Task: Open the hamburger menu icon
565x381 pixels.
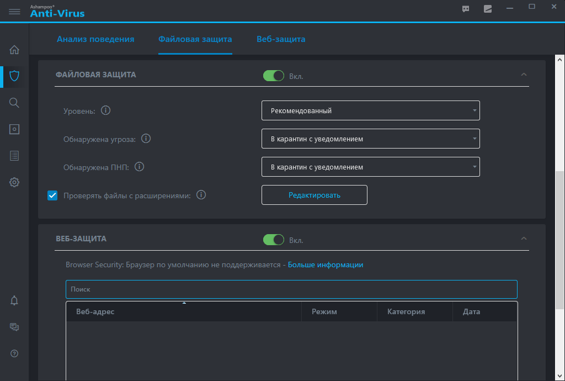Action: coord(14,11)
